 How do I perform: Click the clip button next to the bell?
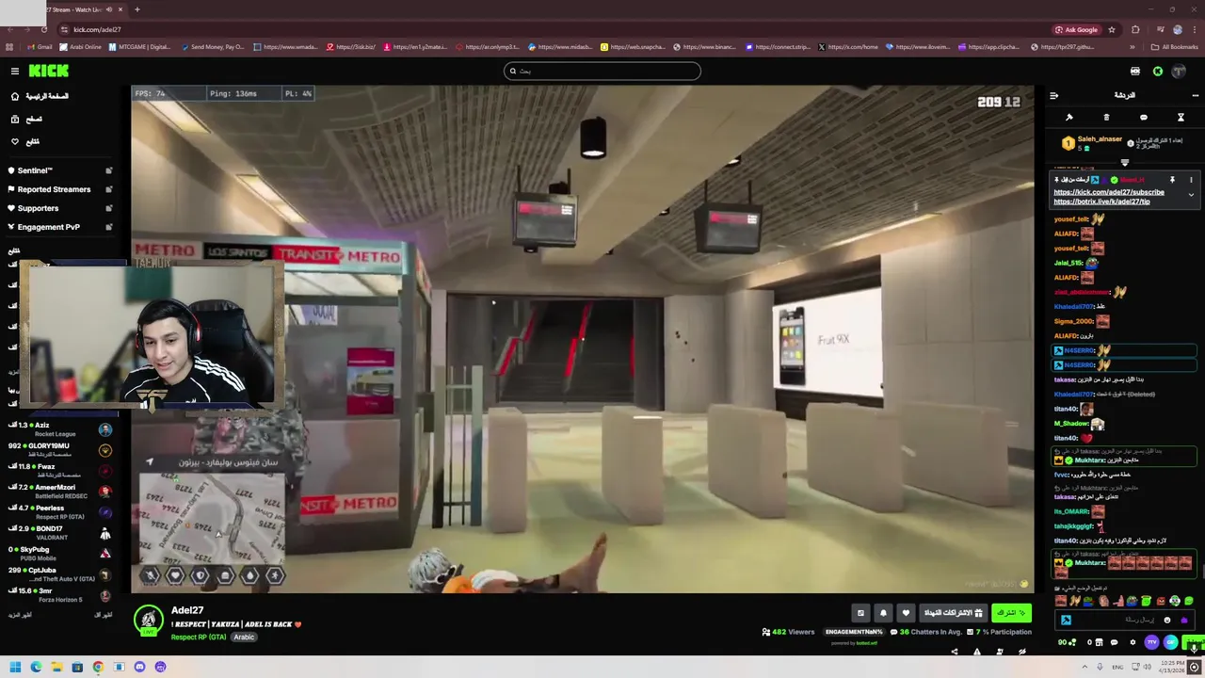point(860,613)
